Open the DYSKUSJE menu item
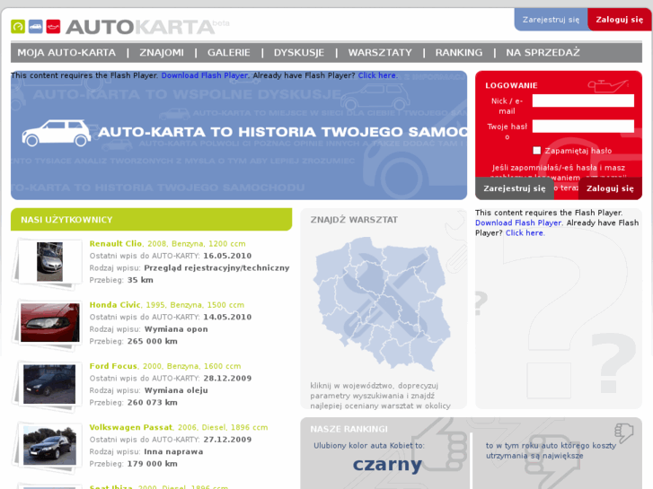 [299, 52]
